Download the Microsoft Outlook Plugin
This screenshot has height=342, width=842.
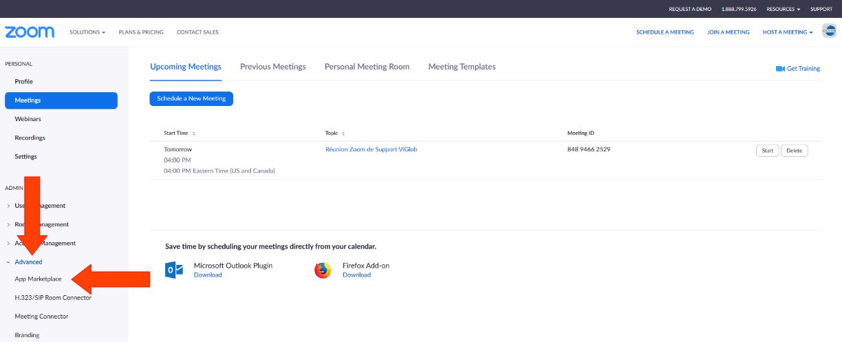coord(208,275)
